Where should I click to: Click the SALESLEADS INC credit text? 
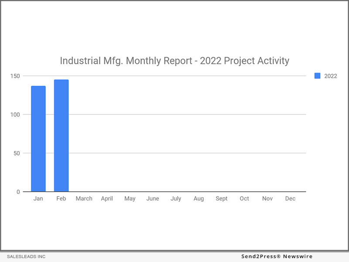coord(26,257)
